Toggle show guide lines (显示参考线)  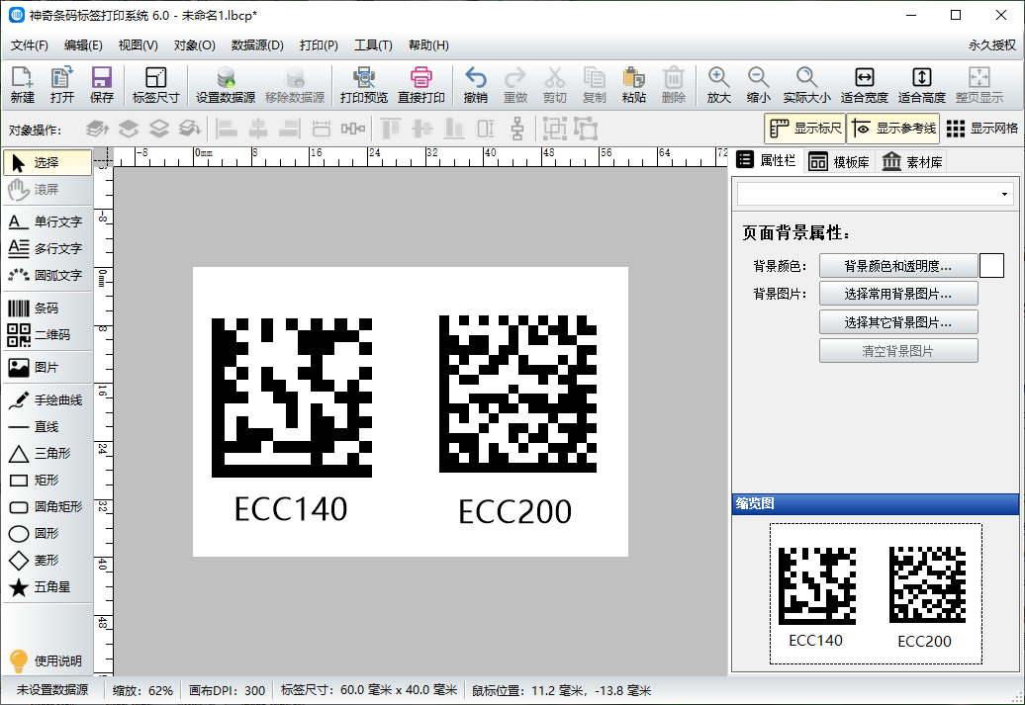892,129
